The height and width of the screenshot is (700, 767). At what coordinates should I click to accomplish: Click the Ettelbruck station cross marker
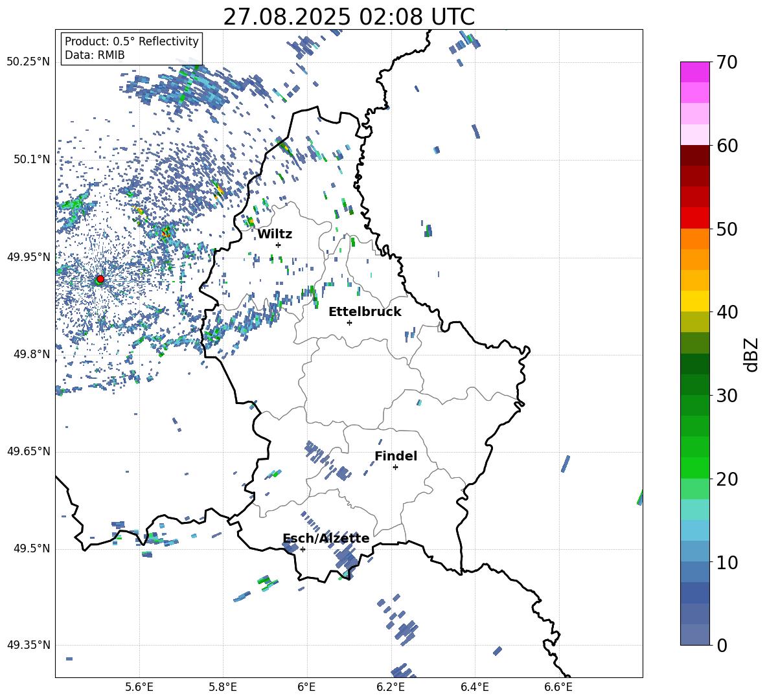[x=349, y=322]
